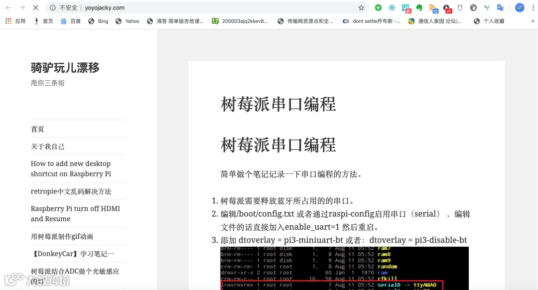Click the browser forward arrow

click(22, 7)
